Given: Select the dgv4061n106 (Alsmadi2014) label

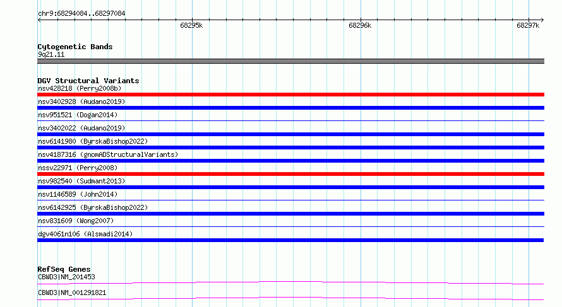Looking at the screenshot, I should [x=85, y=234].
